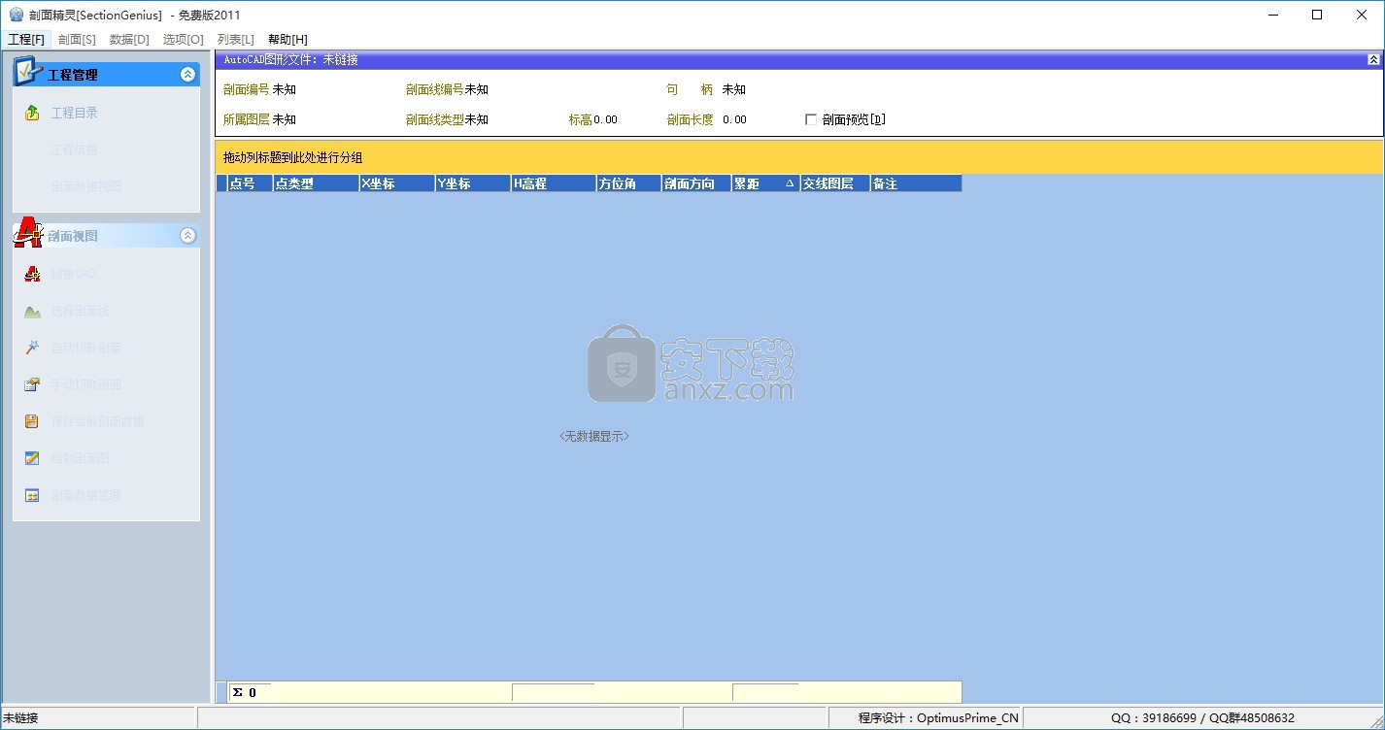Click the application icon in the title bar
This screenshot has width=1385, height=730.
[16, 15]
